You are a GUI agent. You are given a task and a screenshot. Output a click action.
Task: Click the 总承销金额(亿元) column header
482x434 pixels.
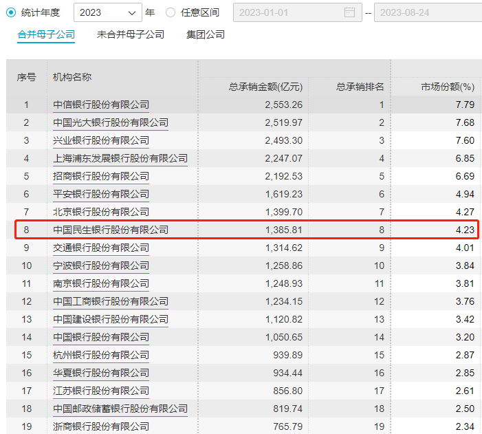click(265, 87)
